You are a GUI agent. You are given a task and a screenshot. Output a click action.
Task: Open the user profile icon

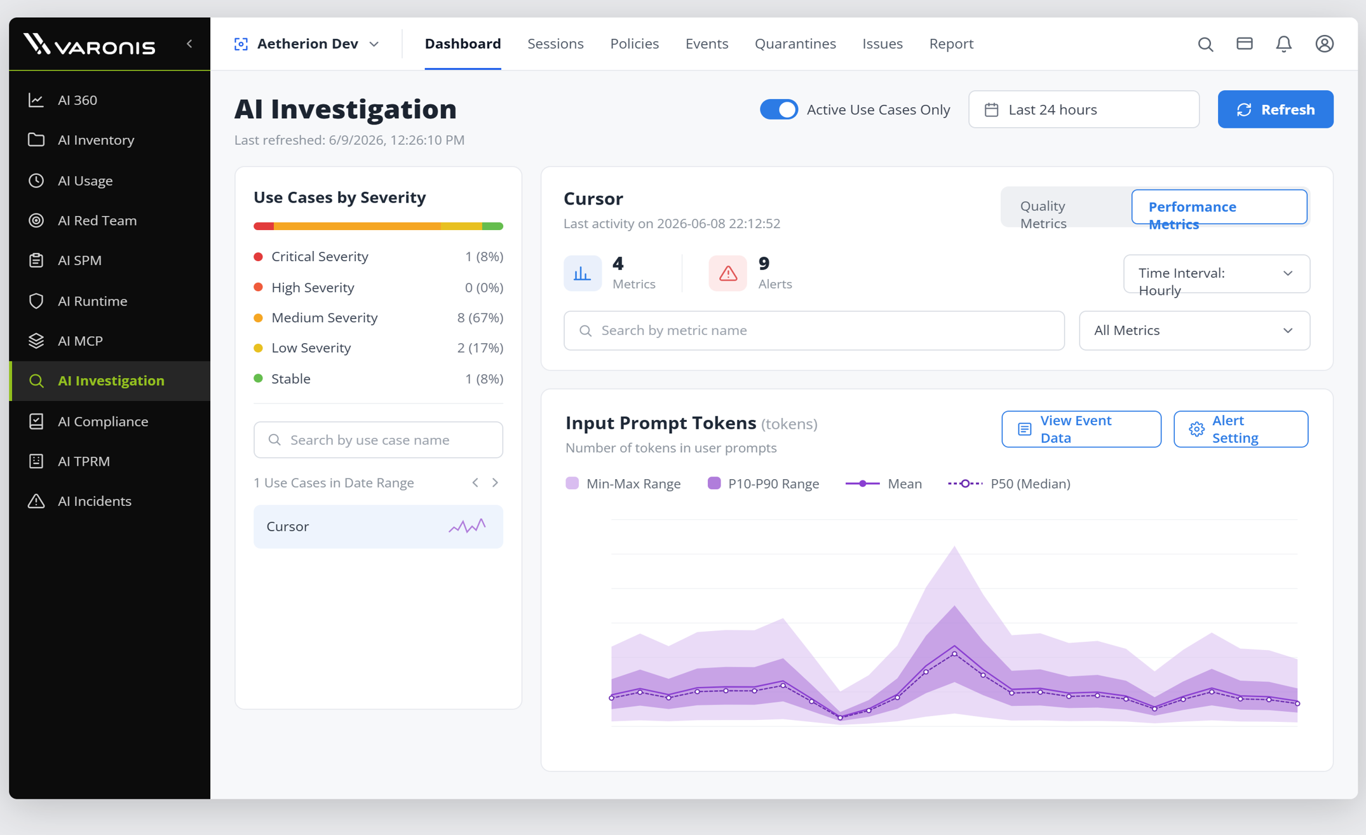tap(1324, 44)
